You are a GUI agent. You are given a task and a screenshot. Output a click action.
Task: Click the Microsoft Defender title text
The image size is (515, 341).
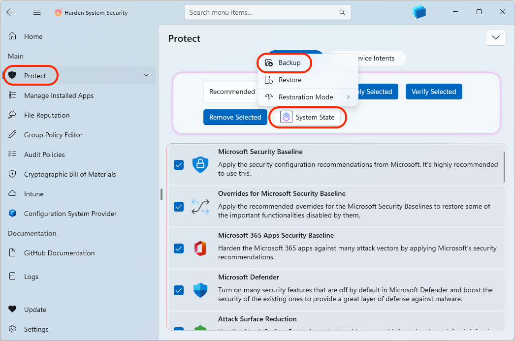[x=249, y=277]
